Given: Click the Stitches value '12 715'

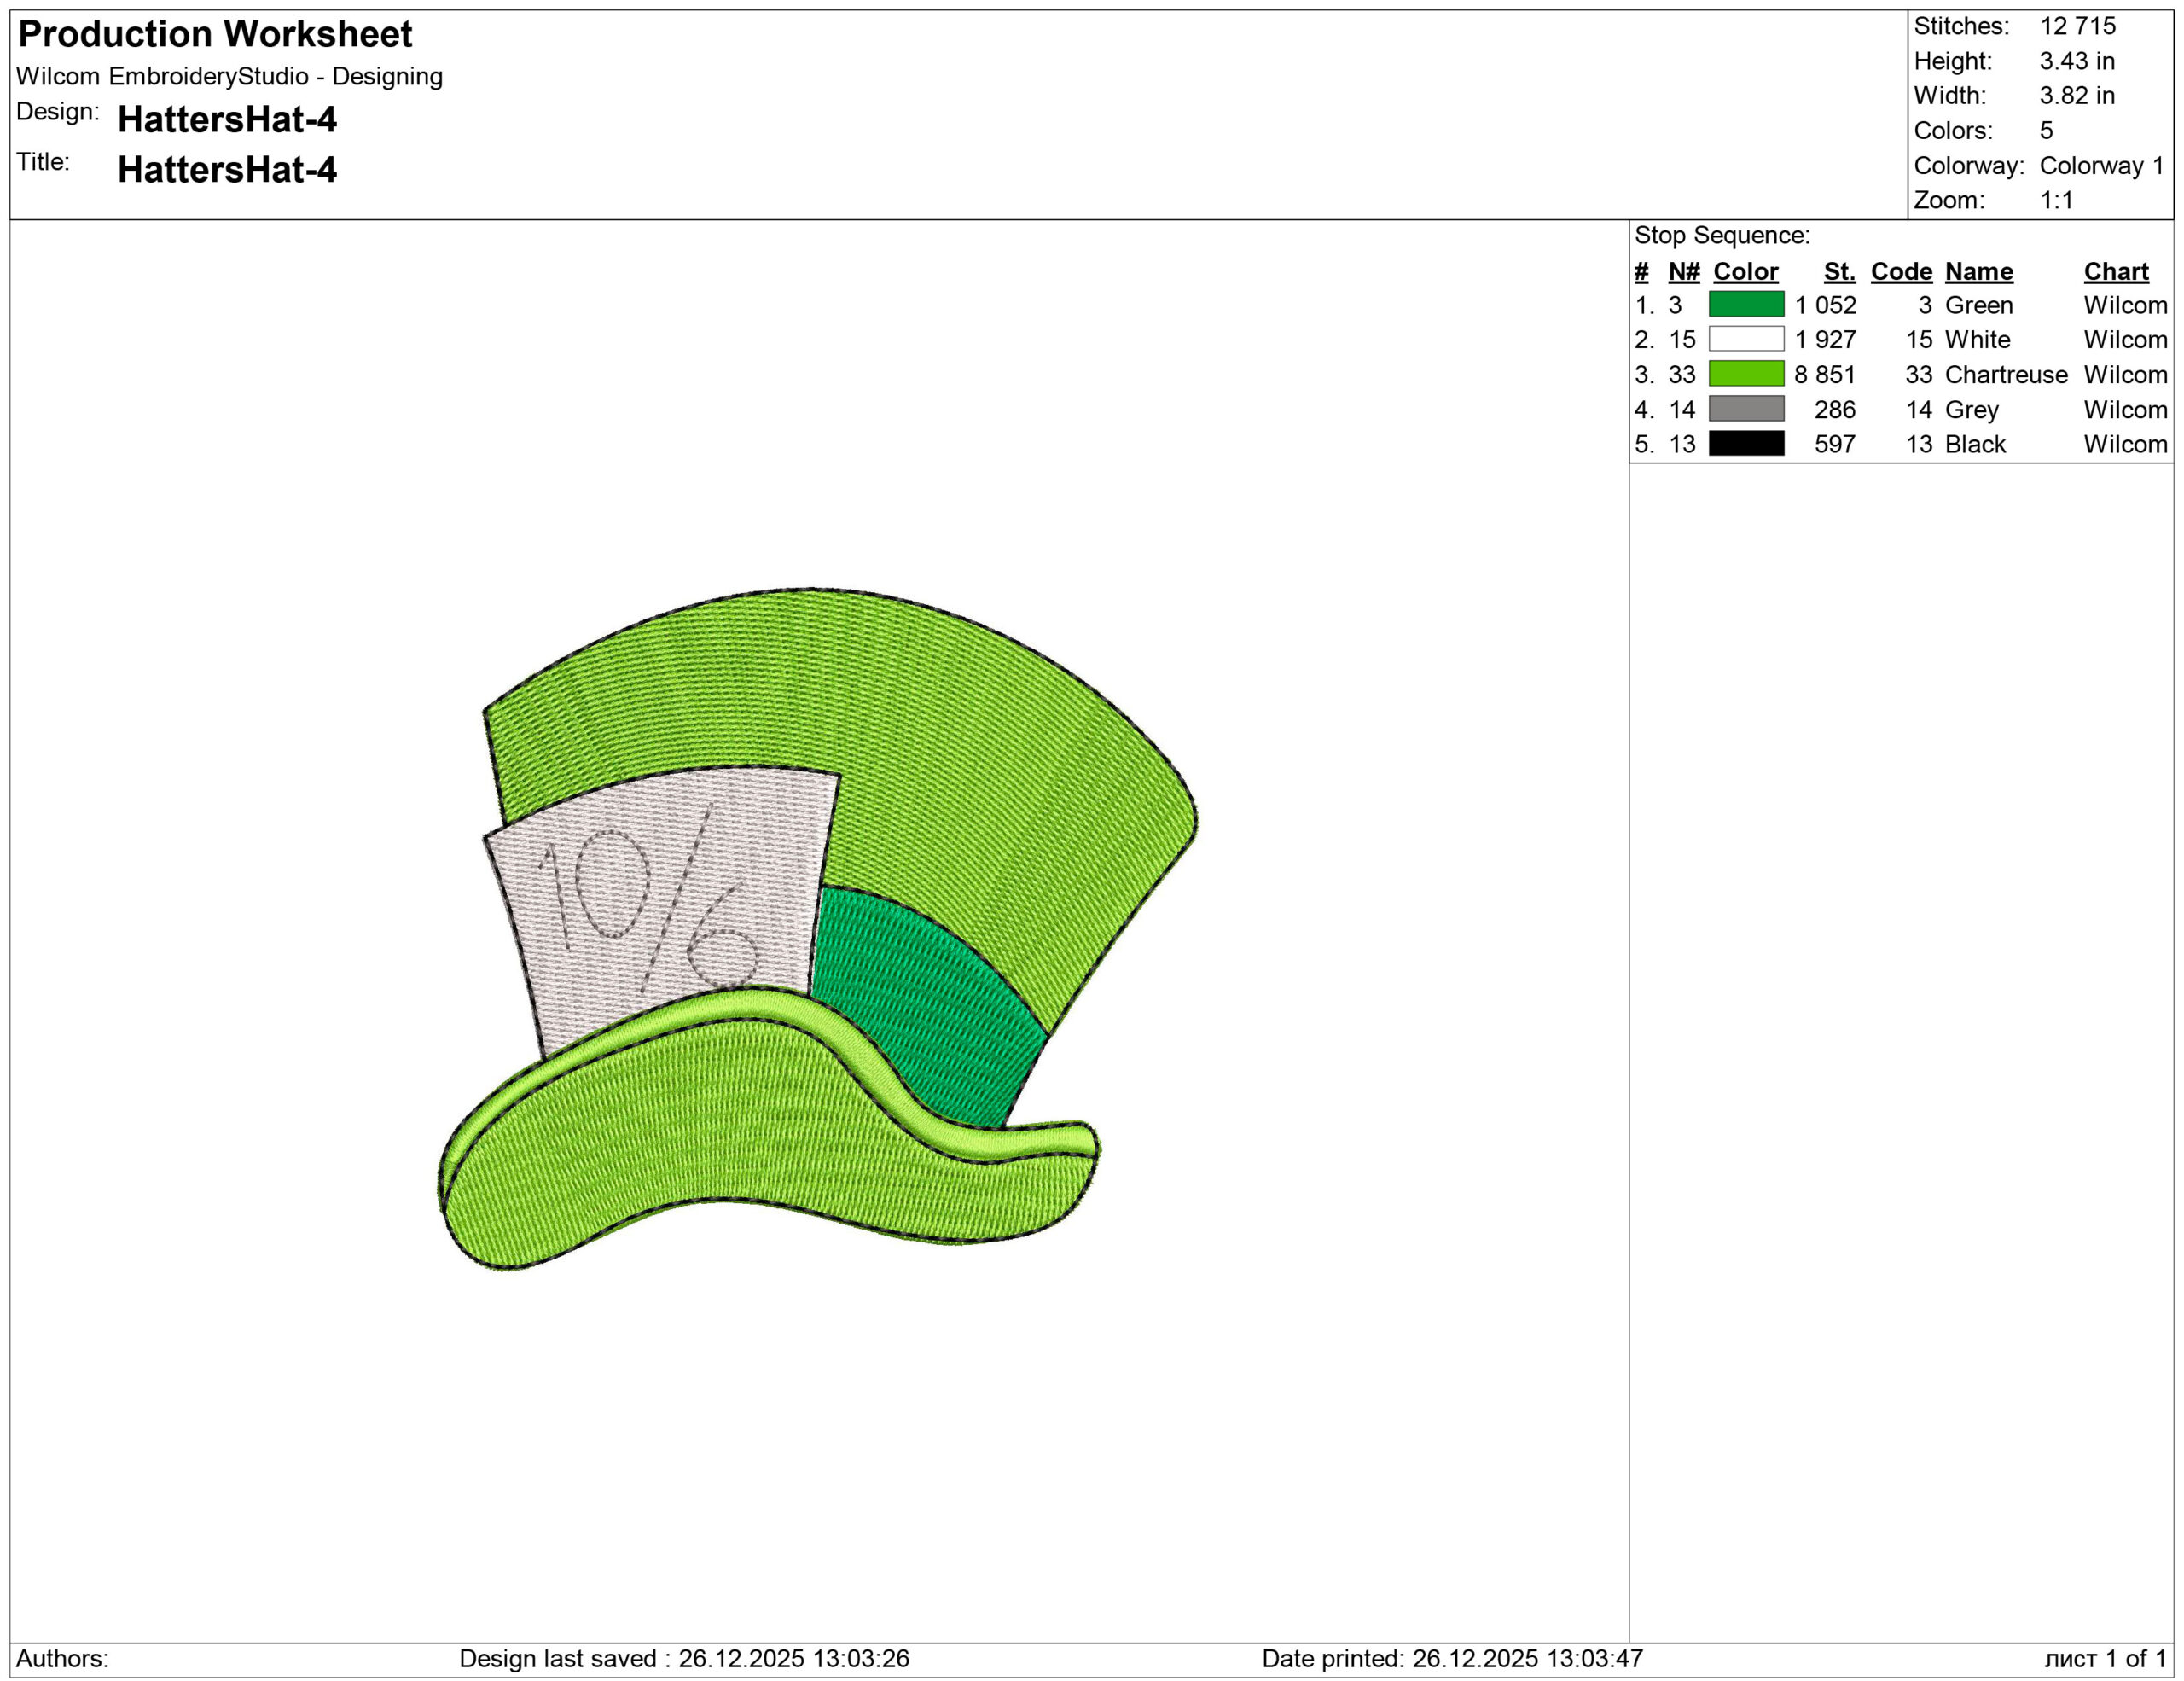Looking at the screenshot, I should [2078, 26].
